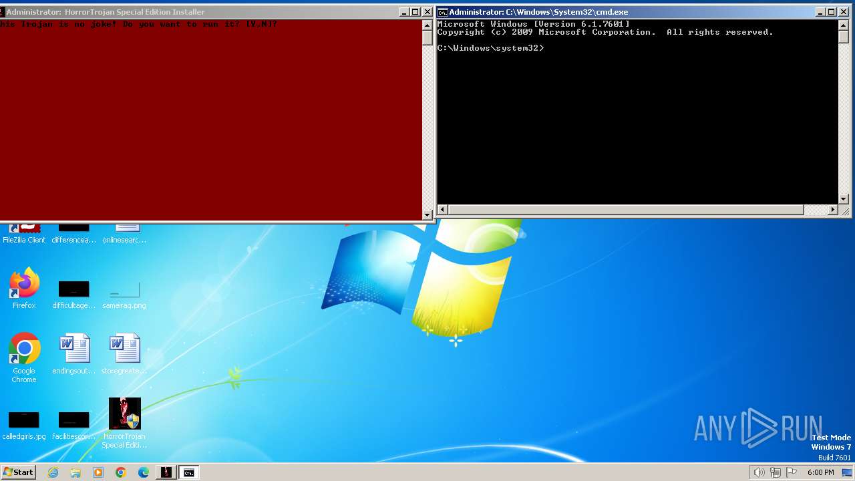
Task: Open the endingsout Word document
Action: (74, 353)
